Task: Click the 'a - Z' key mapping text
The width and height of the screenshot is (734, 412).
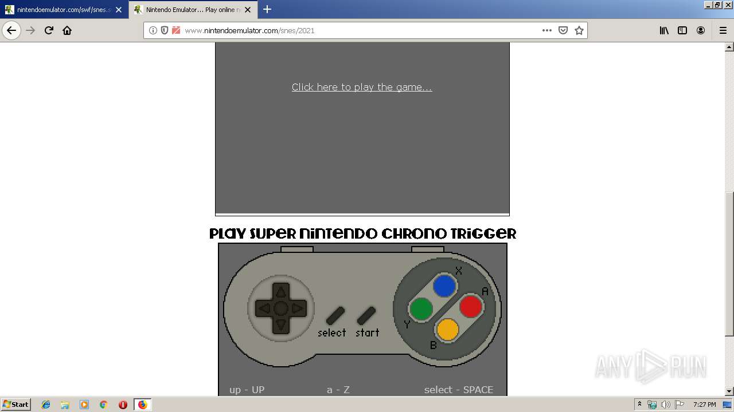Action: pyautogui.click(x=338, y=390)
